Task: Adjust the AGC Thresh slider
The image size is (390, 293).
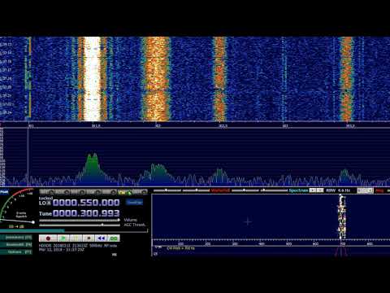Action: [x=80, y=225]
